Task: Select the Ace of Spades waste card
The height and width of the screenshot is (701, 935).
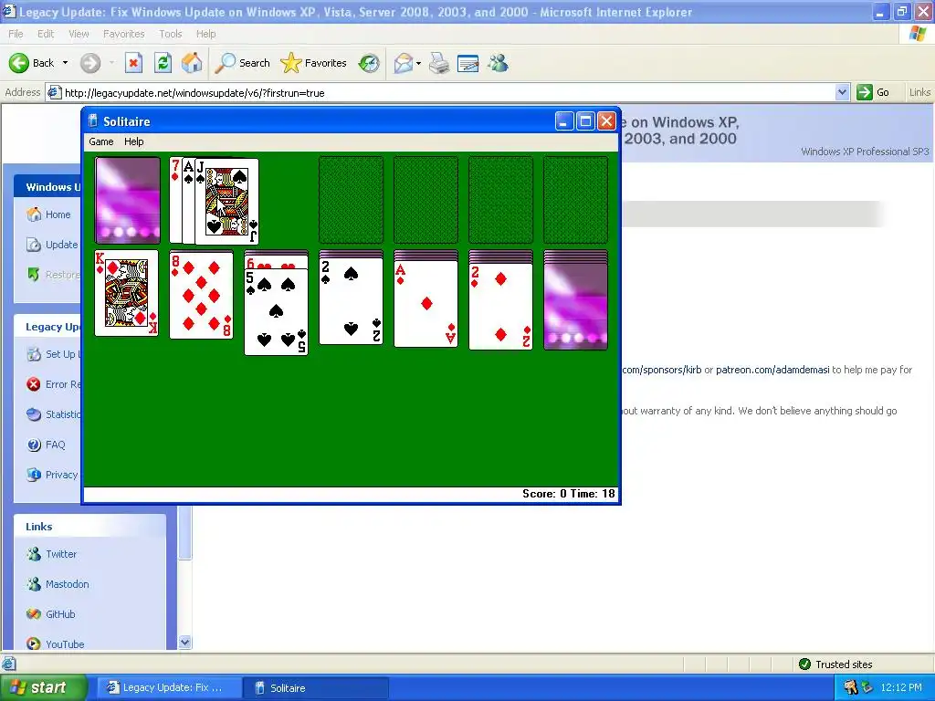Action: pyautogui.click(x=188, y=201)
